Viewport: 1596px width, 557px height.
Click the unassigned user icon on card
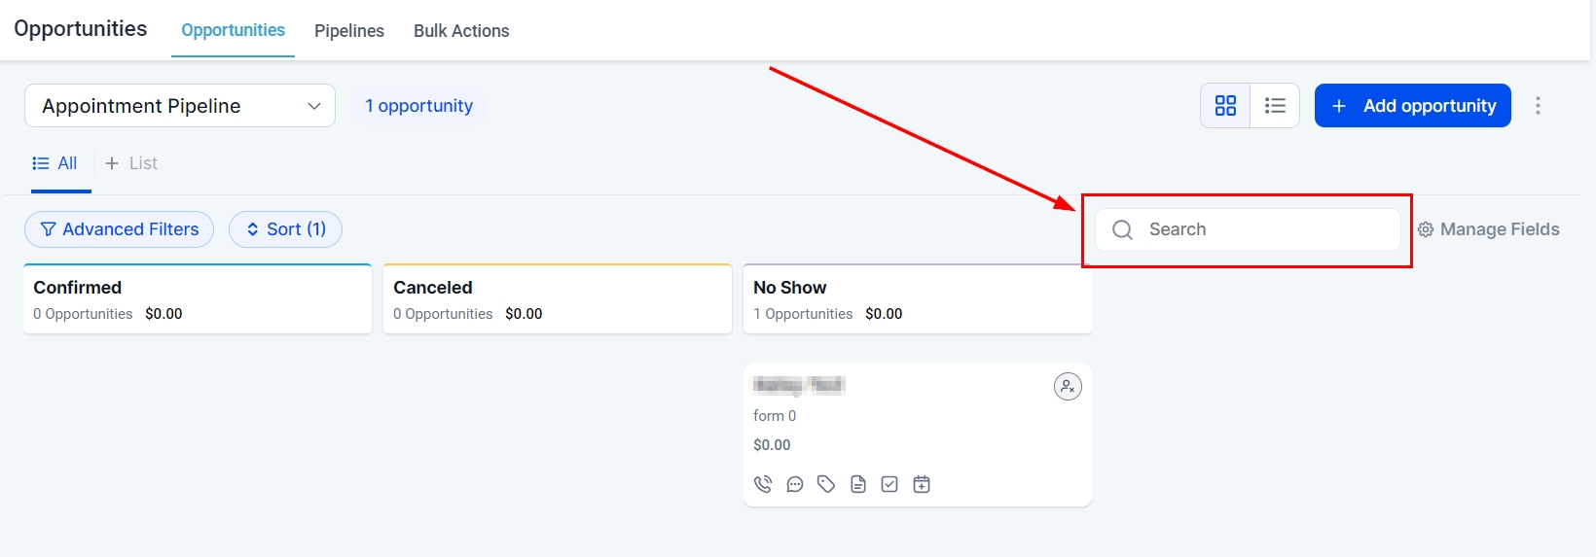[x=1068, y=387]
